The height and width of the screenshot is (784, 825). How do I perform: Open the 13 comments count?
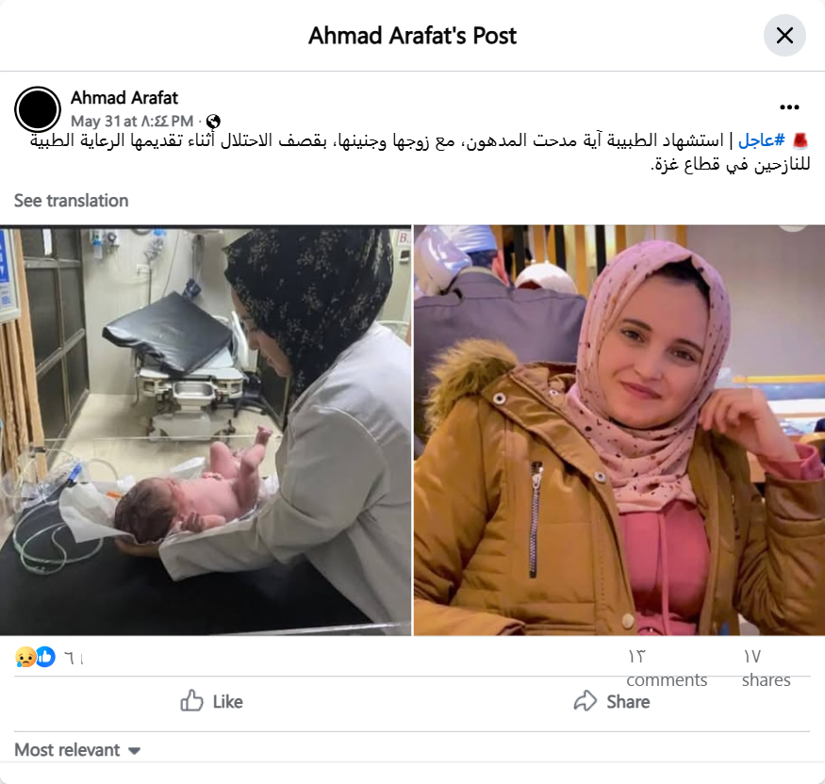666,668
